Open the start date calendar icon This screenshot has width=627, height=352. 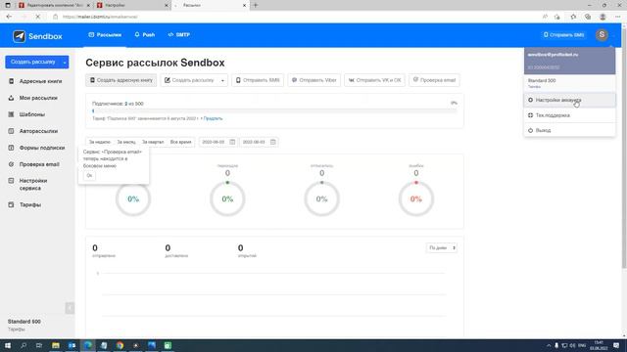pos(232,142)
